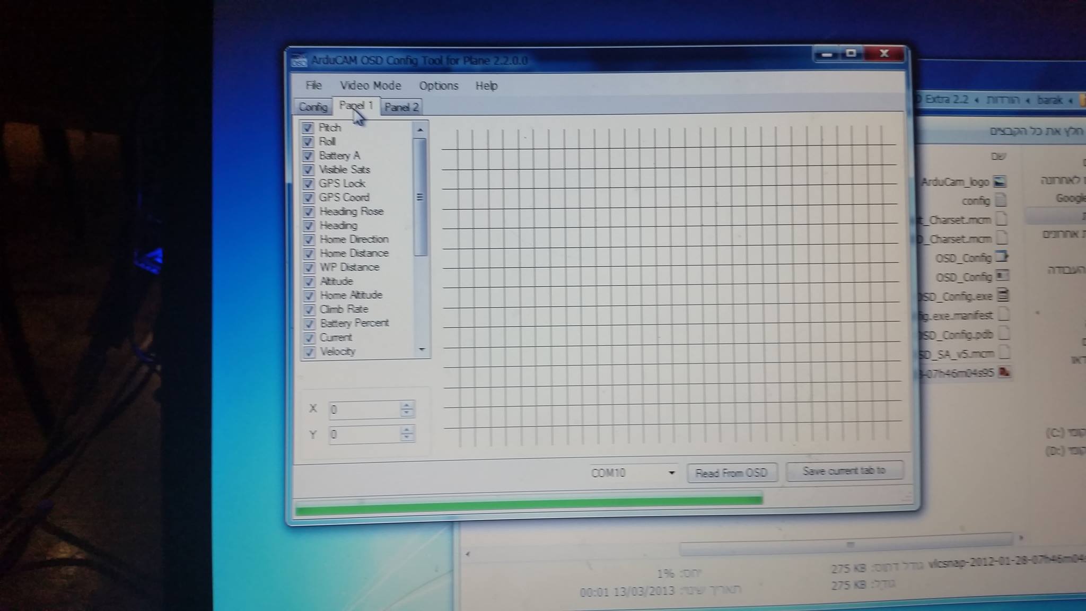Click the Save current tab to button
1086x611 pixels.
(x=844, y=471)
